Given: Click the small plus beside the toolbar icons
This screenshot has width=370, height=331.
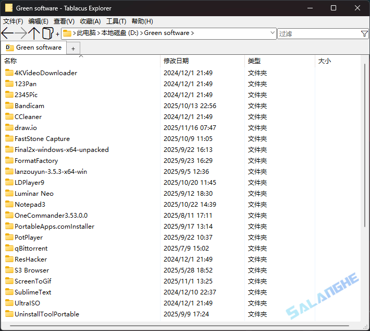Looking at the screenshot, I should click(x=57, y=34).
